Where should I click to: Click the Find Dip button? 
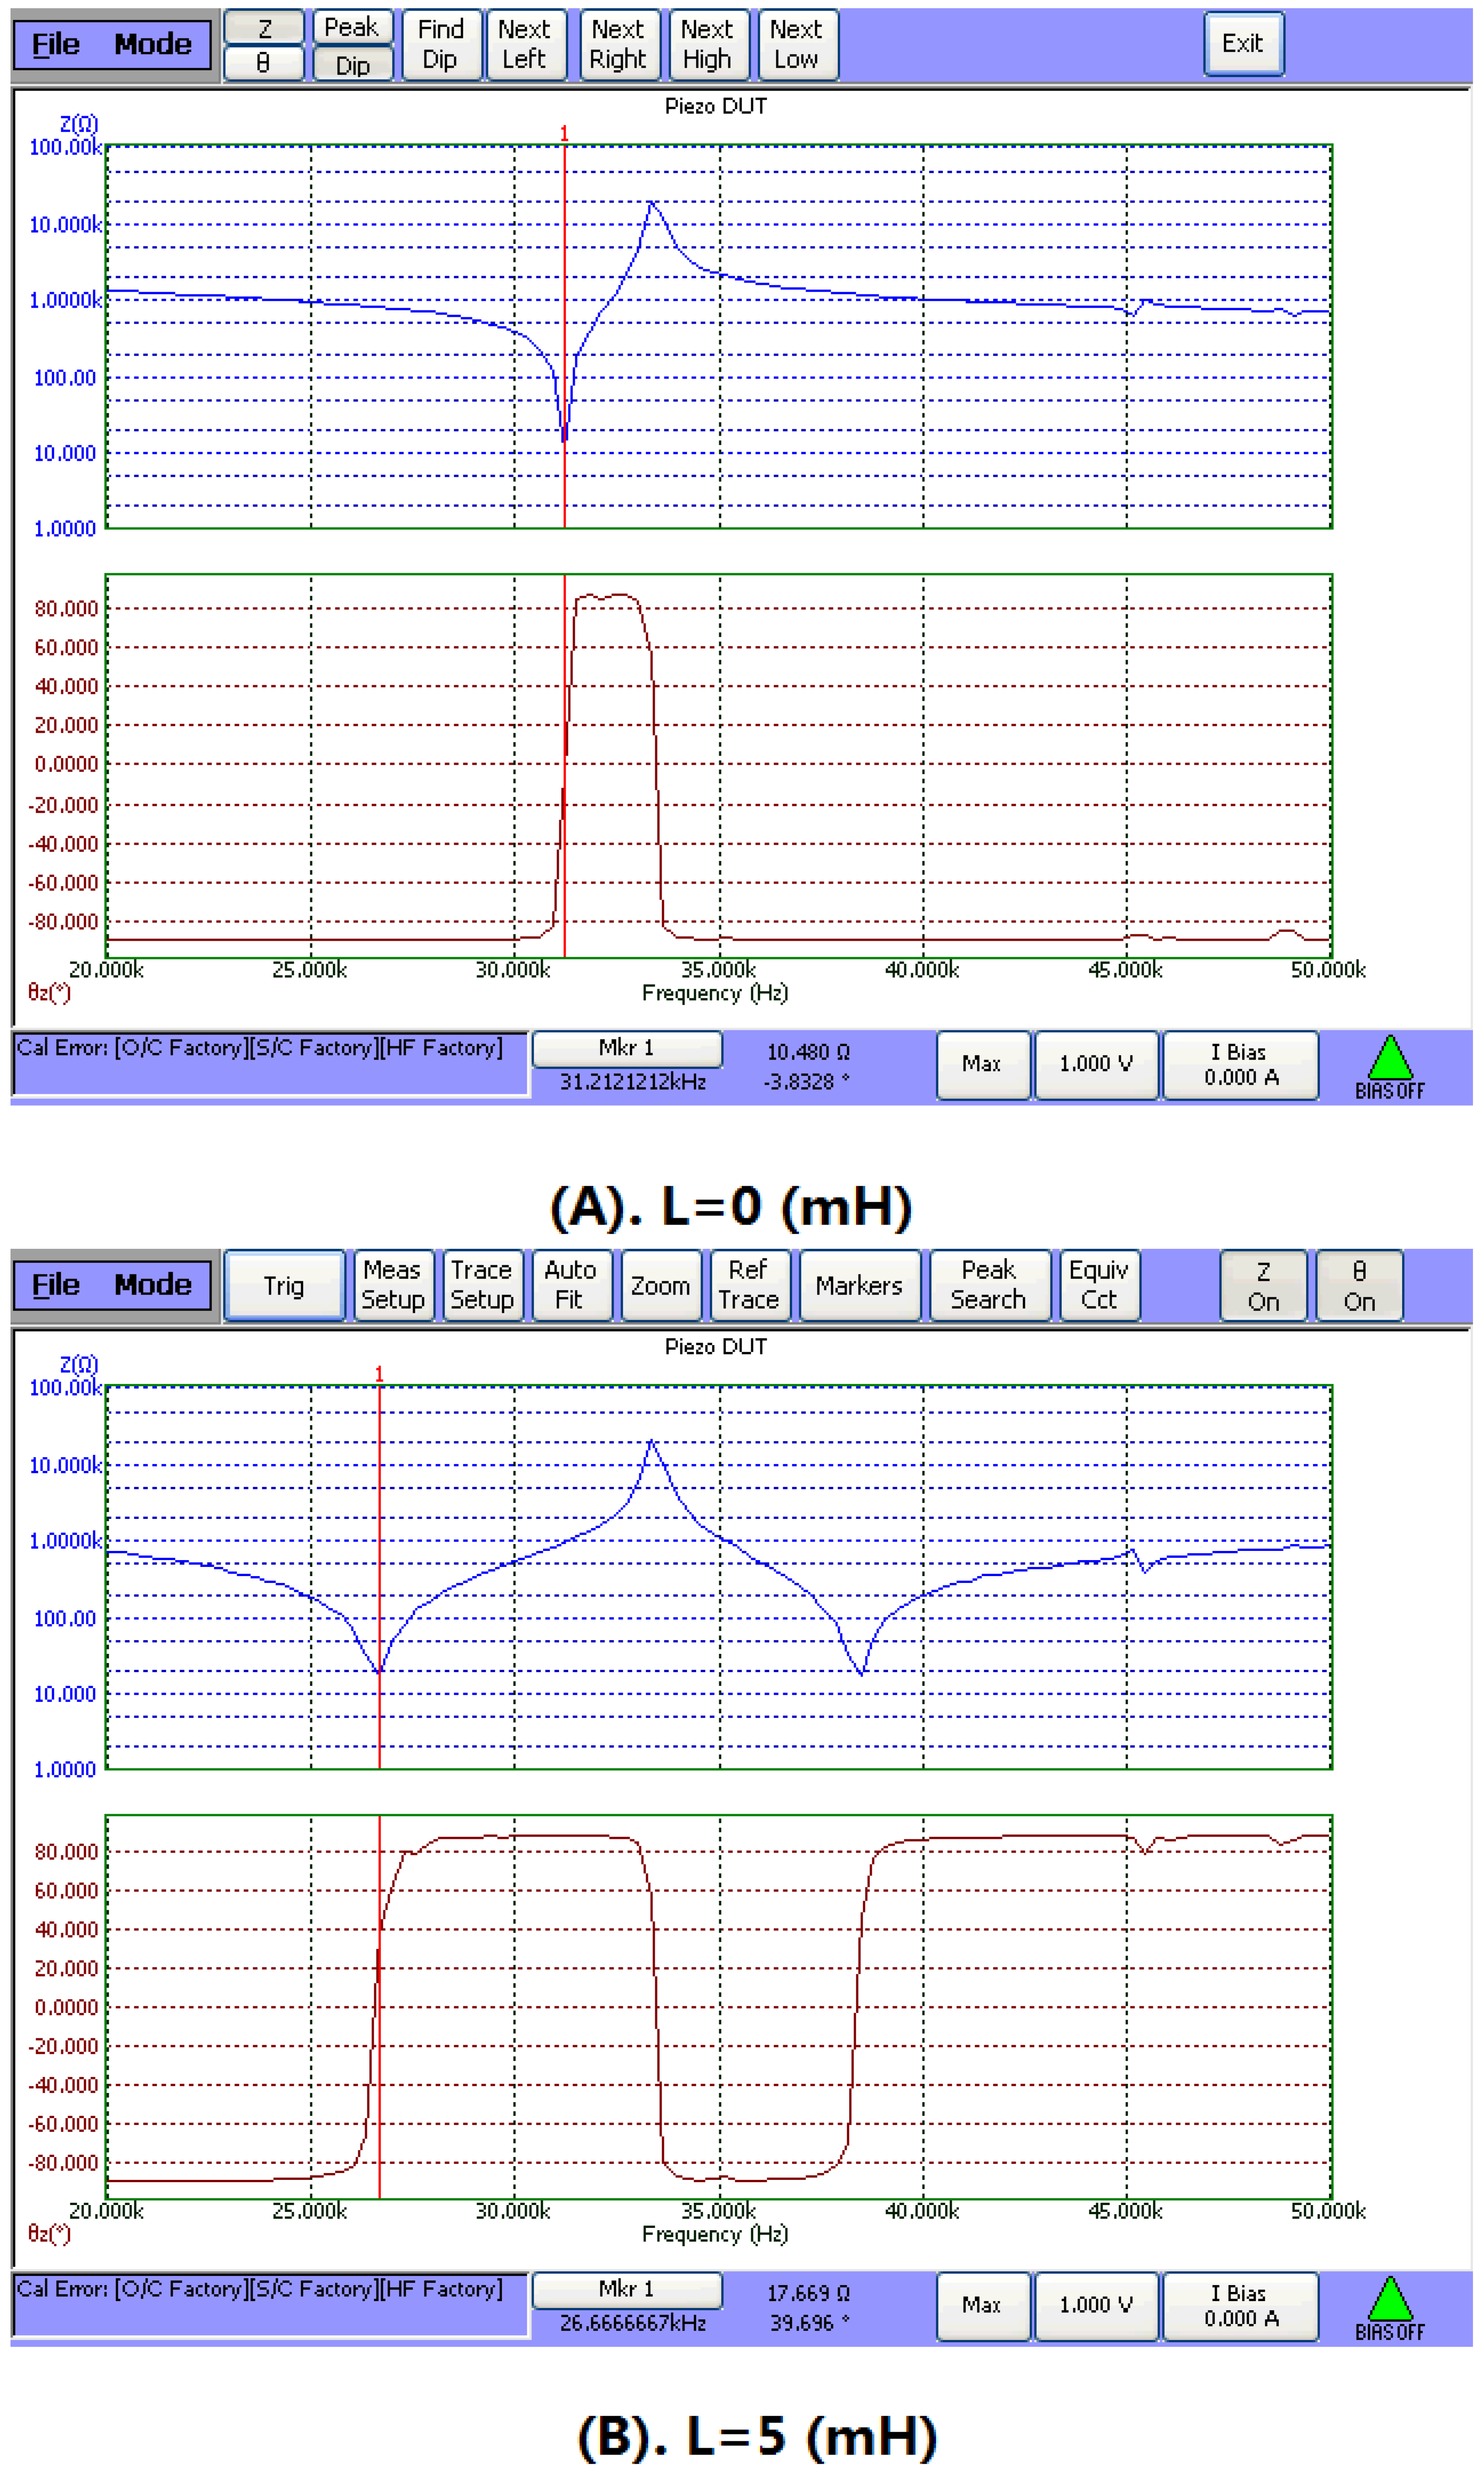click(x=441, y=45)
